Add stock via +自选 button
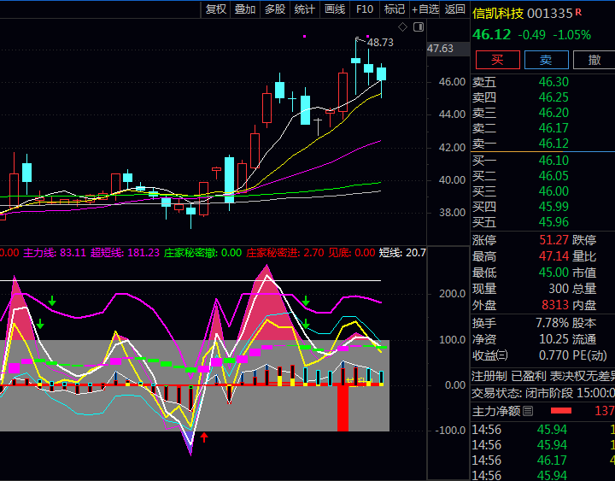Viewport: 615px width, 481px height. coord(425,9)
